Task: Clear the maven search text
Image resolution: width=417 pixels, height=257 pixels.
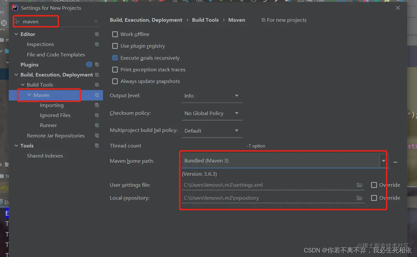Action: coord(96,22)
